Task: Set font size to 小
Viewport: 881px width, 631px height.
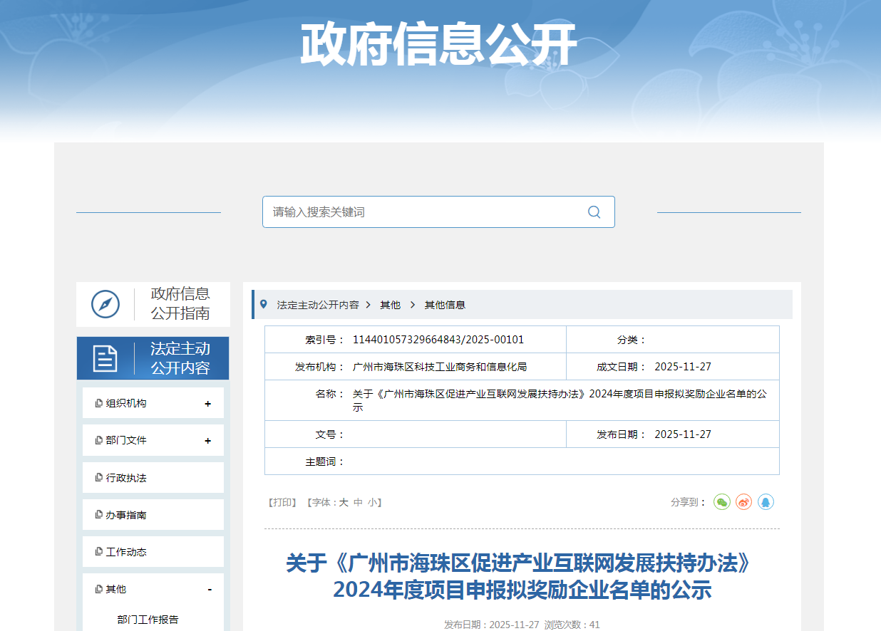Action: coord(373,502)
